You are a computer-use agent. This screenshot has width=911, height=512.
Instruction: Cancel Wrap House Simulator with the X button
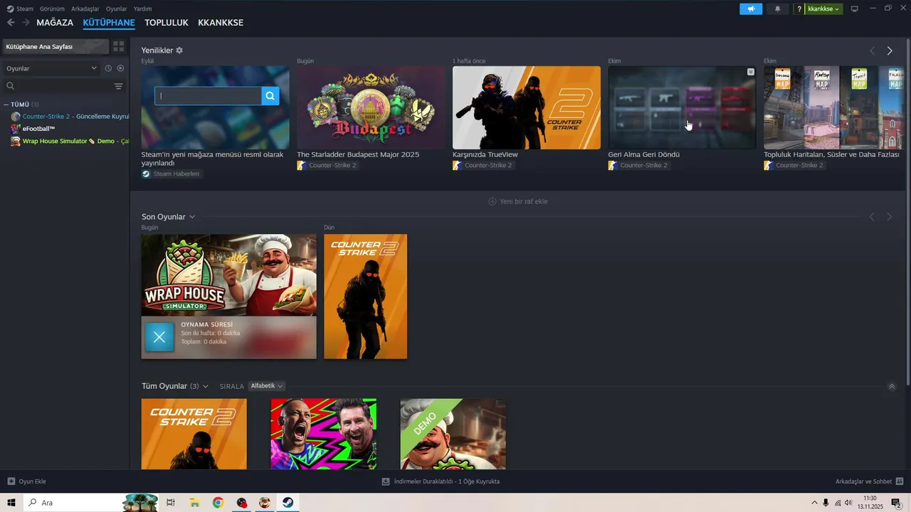coord(159,337)
